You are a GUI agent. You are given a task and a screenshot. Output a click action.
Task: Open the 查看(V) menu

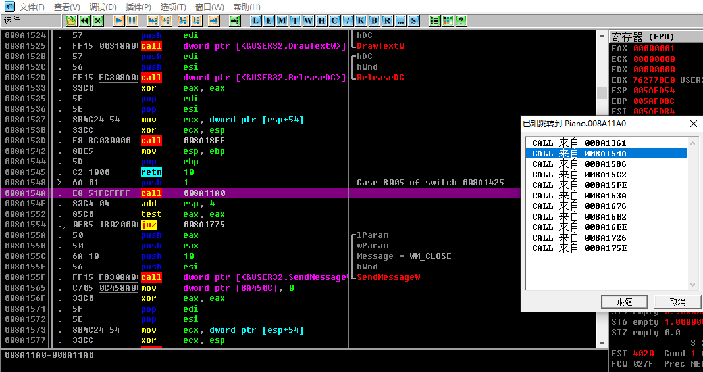tap(66, 7)
